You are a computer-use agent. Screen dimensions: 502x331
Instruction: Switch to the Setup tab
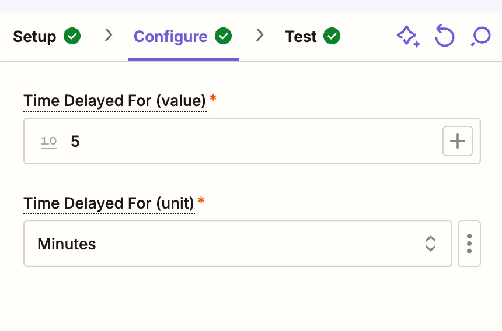(x=47, y=36)
